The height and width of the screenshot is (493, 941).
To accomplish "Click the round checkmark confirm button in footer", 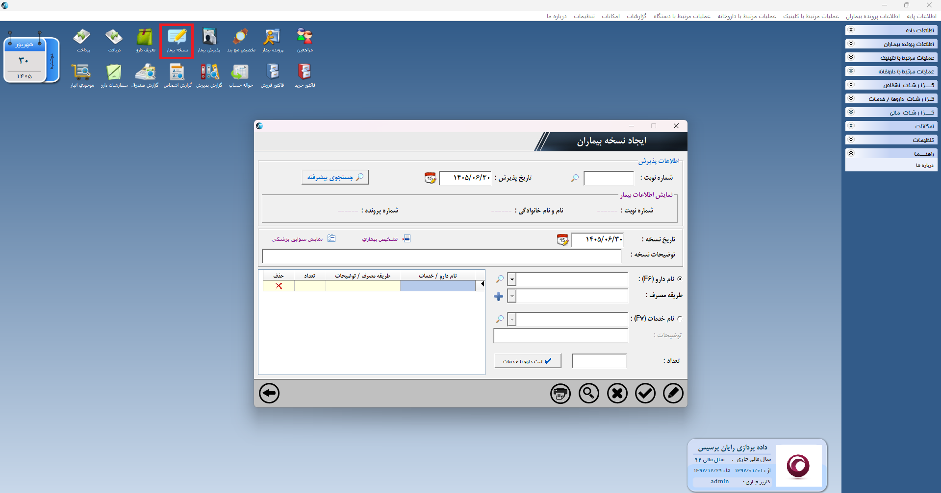I will 645,393.
